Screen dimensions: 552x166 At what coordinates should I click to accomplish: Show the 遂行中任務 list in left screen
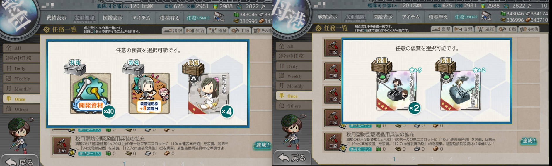pos(21,58)
